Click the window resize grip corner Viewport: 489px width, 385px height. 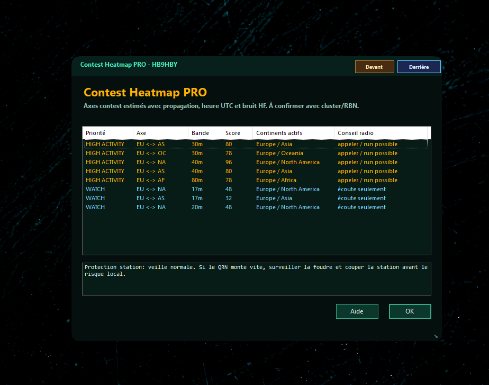[436, 336]
